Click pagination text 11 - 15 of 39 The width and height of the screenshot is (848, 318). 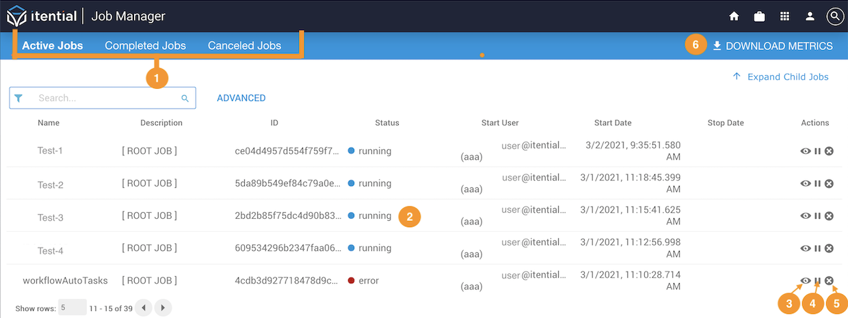coord(109,308)
